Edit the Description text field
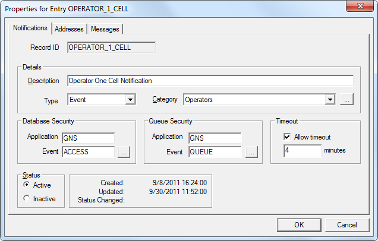 click(210, 81)
